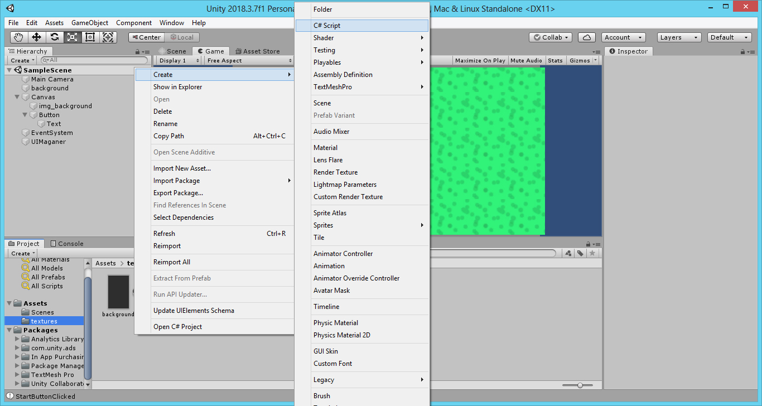Click Open C# Project menu item
The height and width of the screenshot is (406, 762).
tap(215, 327)
